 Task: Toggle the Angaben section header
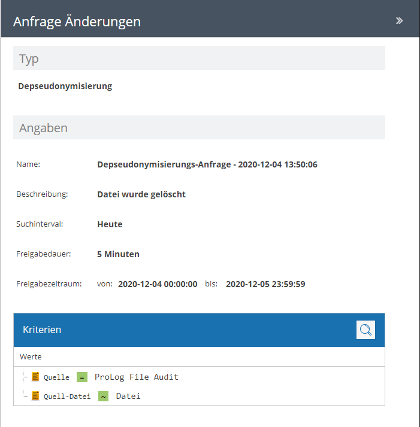pos(199,128)
